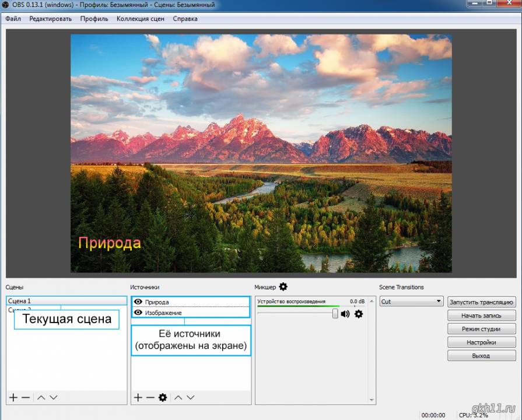The height and width of the screenshot is (420, 522).
Task: Click the Запустить трансляцию button
Action: click(481, 302)
